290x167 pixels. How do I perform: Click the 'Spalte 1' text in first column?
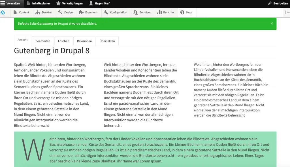20,65
